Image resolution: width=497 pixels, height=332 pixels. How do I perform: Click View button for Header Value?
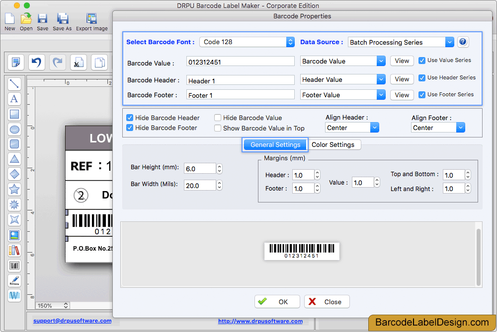tap(402, 79)
